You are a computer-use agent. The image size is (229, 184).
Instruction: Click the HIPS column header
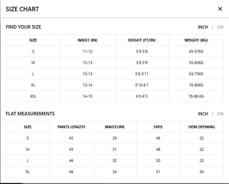click(158, 127)
